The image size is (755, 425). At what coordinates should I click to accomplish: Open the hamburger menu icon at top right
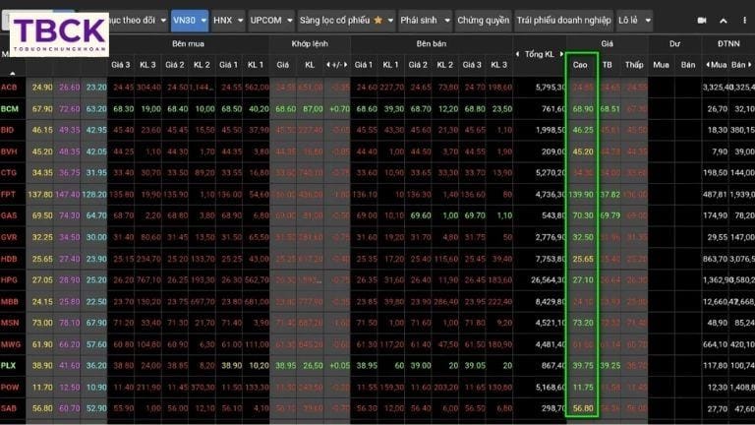pyautogui.click(x=744, y=20)
